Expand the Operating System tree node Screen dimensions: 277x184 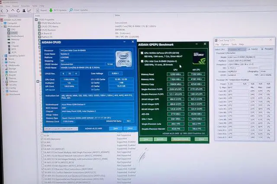(x=3, y=56)
